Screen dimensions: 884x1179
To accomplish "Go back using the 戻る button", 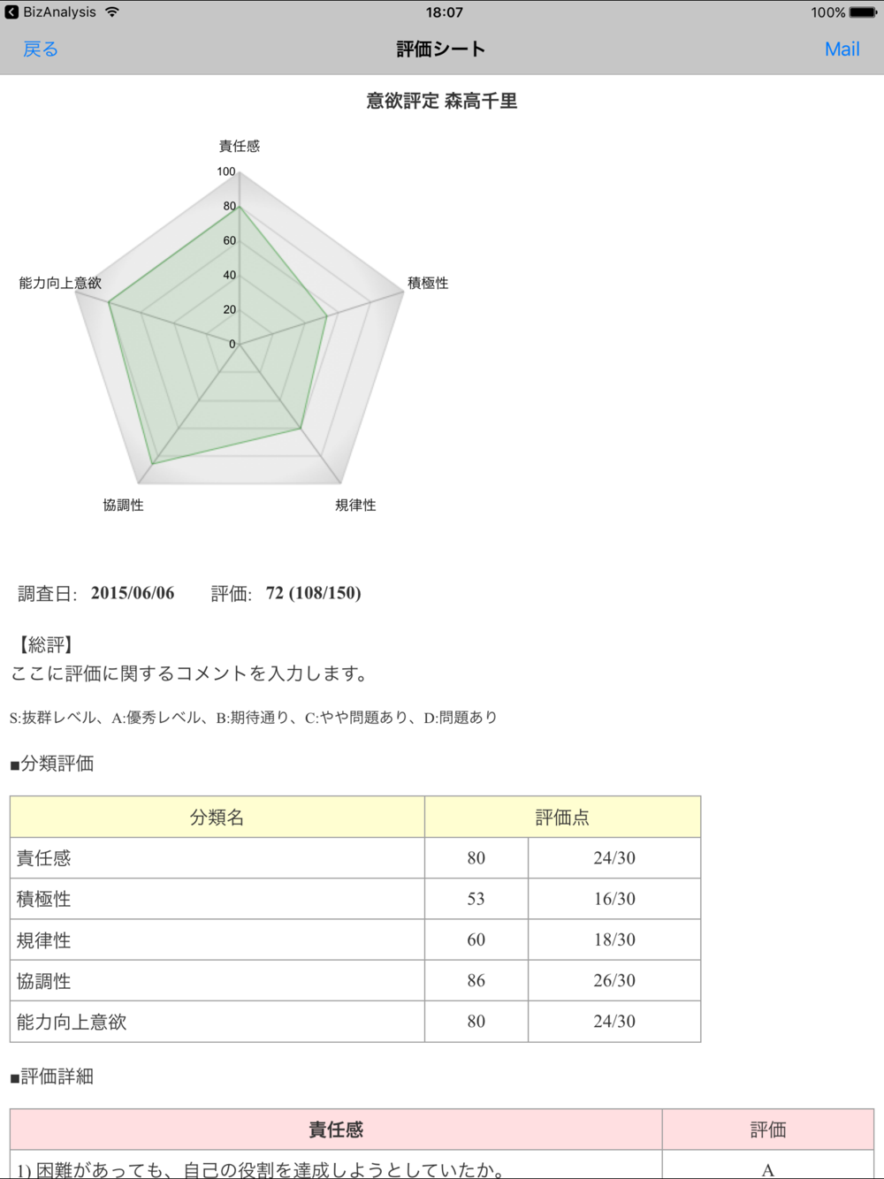I will 41,49.
